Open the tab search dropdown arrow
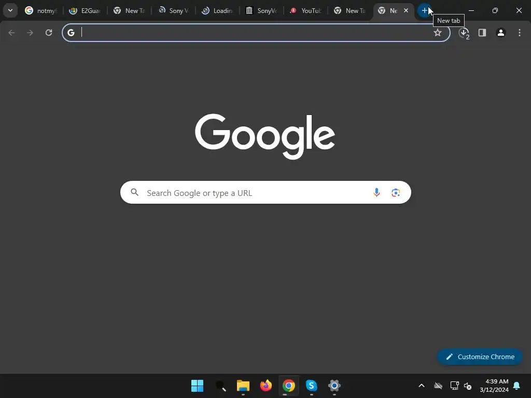Screen dimensions: 531x398 tap(10, 10)
